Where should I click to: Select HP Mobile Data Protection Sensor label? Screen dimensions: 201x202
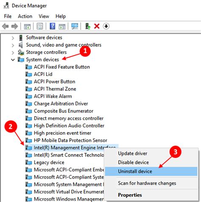[70, 140]
